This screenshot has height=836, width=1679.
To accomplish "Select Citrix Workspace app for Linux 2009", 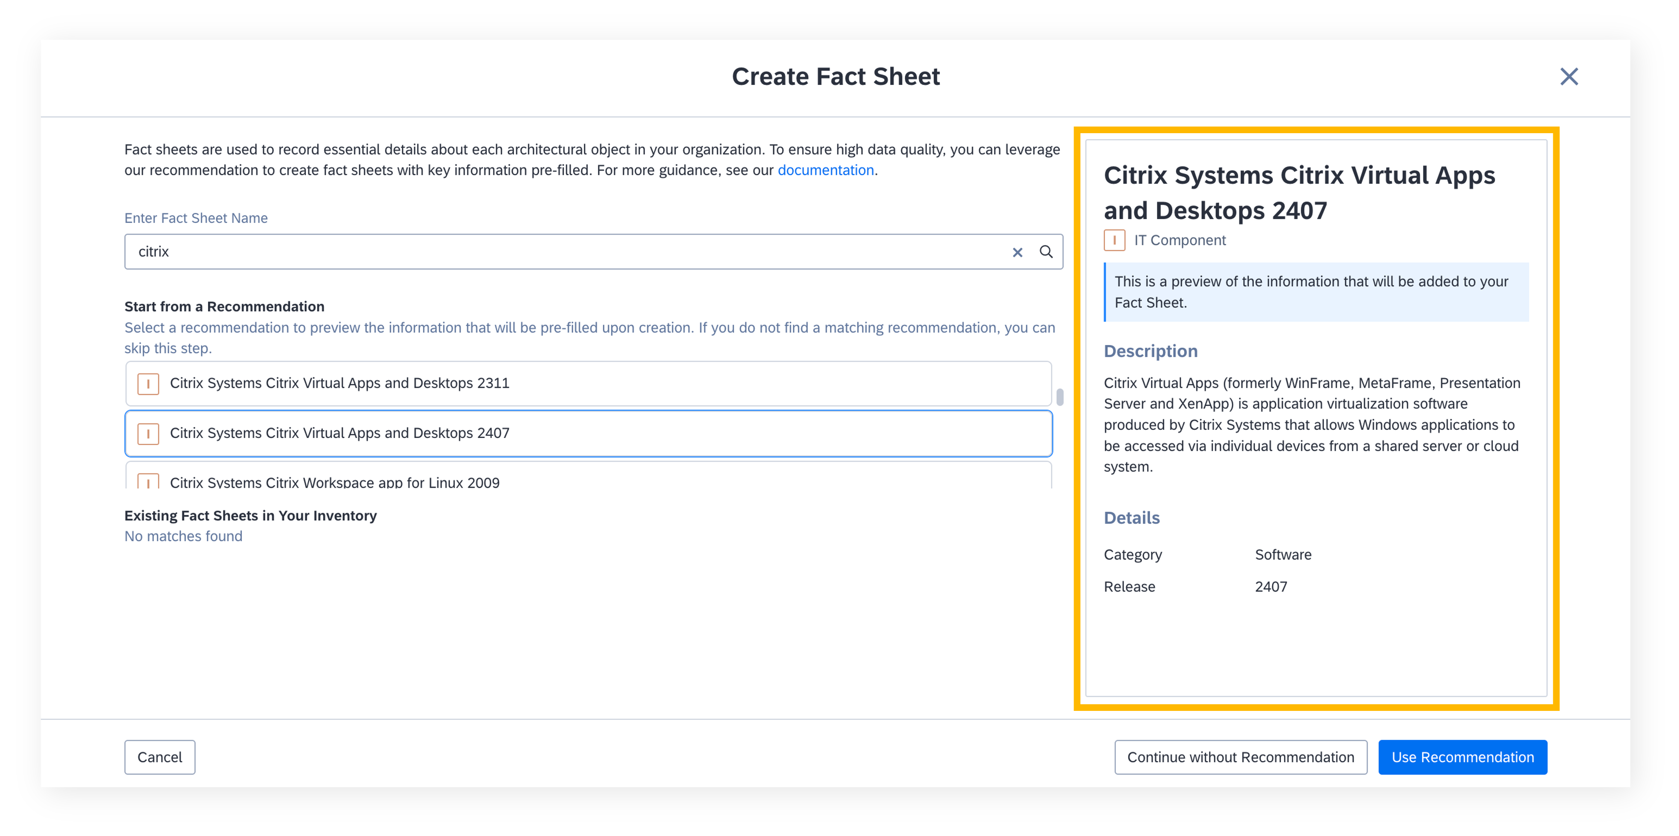I will pos(588,476).
